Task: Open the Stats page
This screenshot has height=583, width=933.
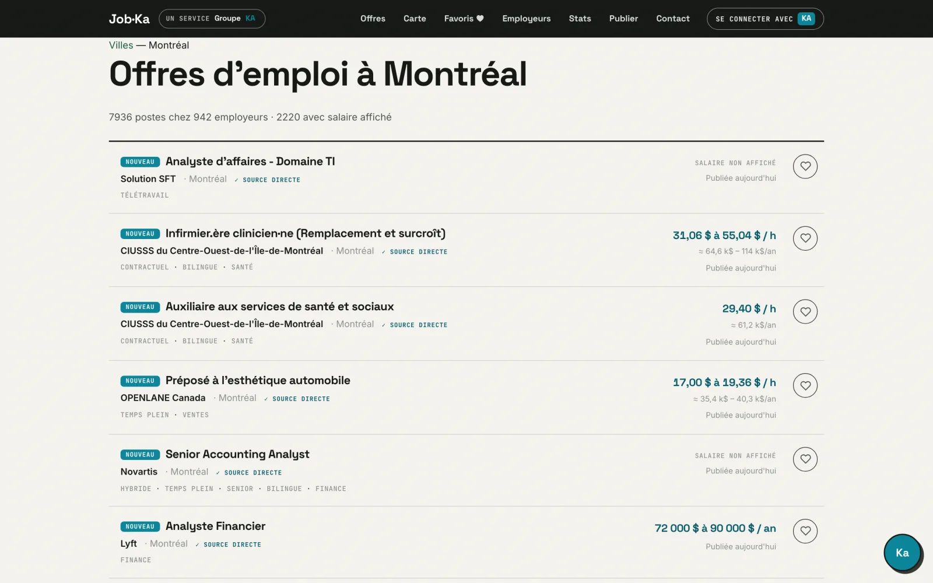Action: pyautogui.click(x=580, y=19)
